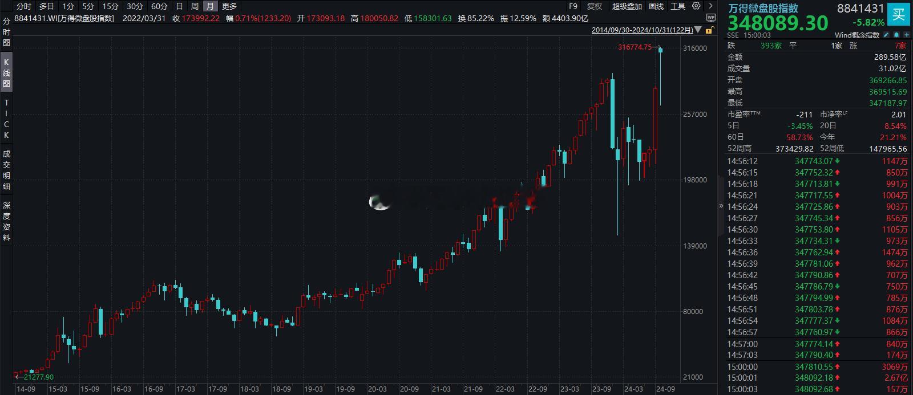Select the 15分 period
This screenshot has height=395, width=913.
click(x=110, y=6)
